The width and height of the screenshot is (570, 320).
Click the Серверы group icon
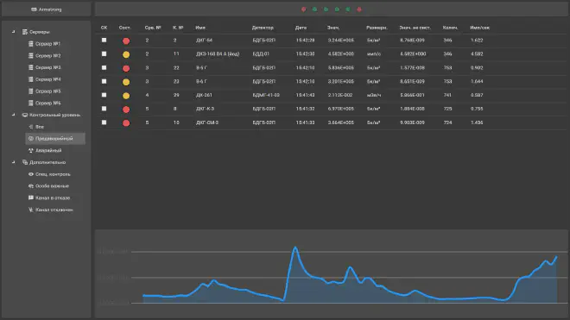point(25,32)
